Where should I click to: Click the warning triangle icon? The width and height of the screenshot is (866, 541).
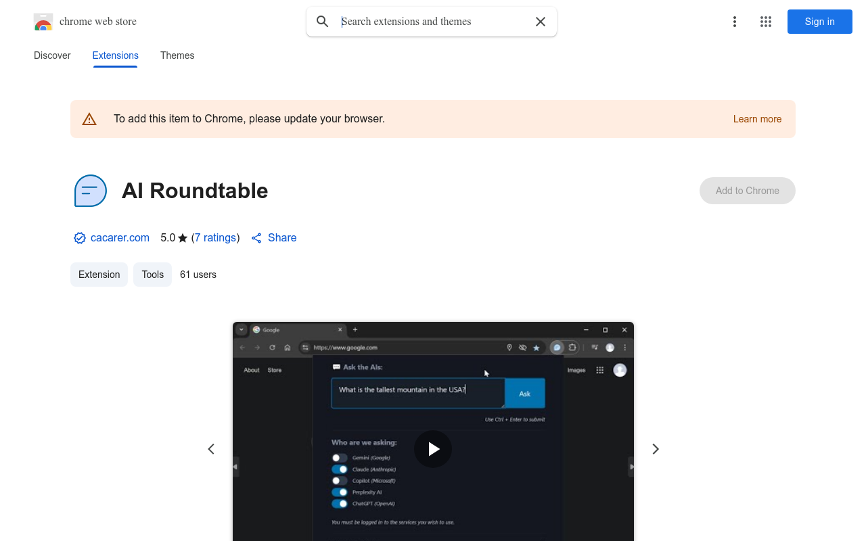tap(89, 119)
